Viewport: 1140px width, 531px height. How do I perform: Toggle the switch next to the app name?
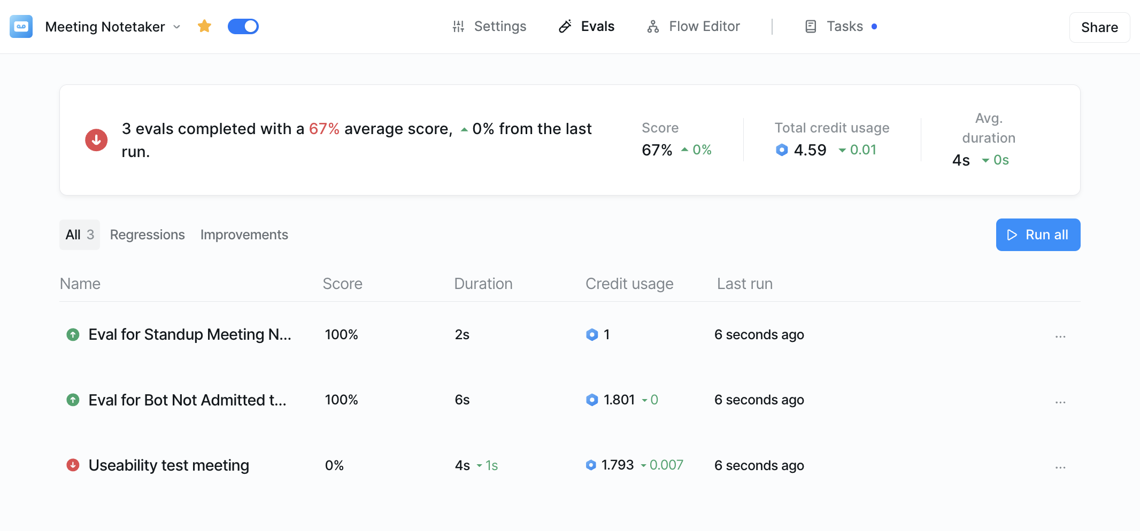[243, 26]
